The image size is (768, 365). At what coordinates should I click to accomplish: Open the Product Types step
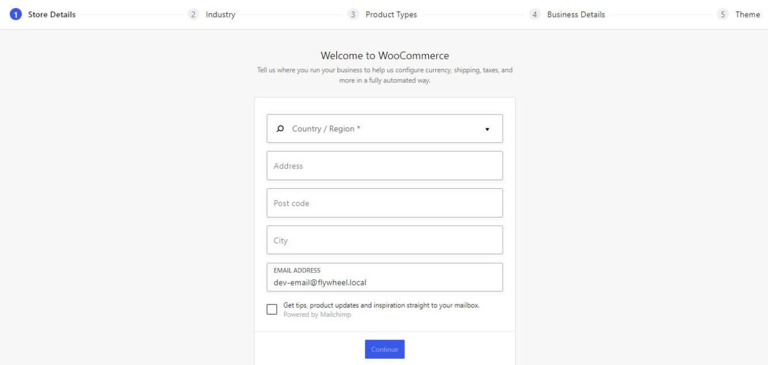391,15
